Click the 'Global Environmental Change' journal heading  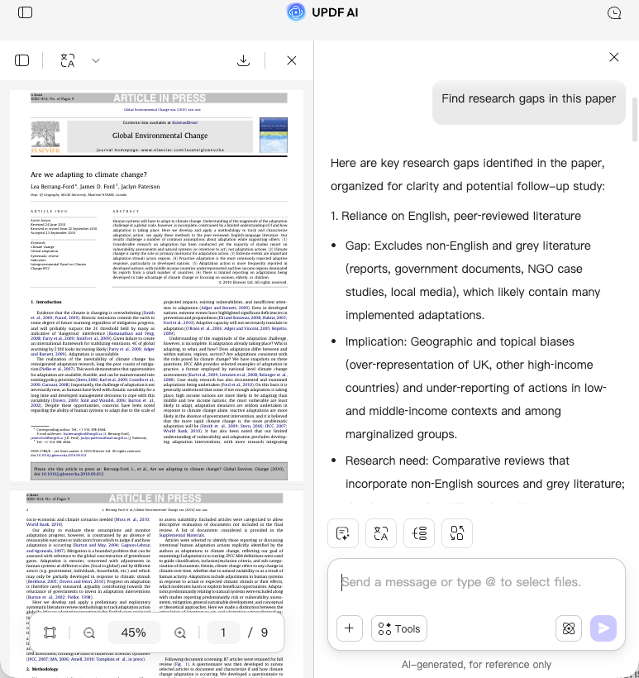click(160, 136)
